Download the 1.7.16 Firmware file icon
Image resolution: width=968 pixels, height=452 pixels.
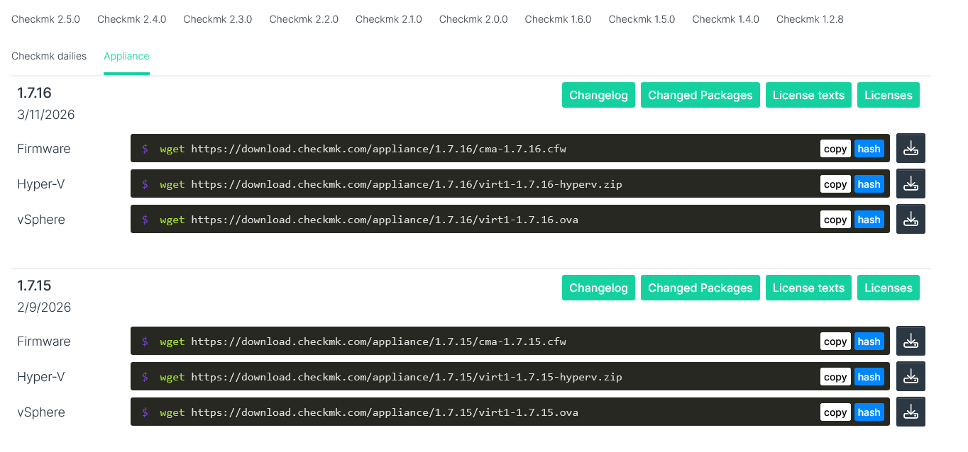click(911, 148)
